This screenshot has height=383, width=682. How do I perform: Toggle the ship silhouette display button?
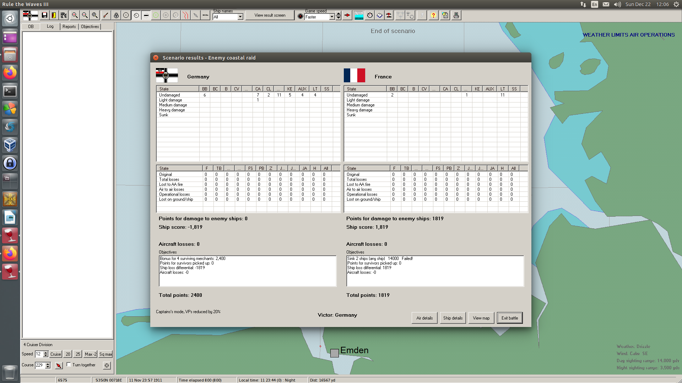[x=146, y=15]
